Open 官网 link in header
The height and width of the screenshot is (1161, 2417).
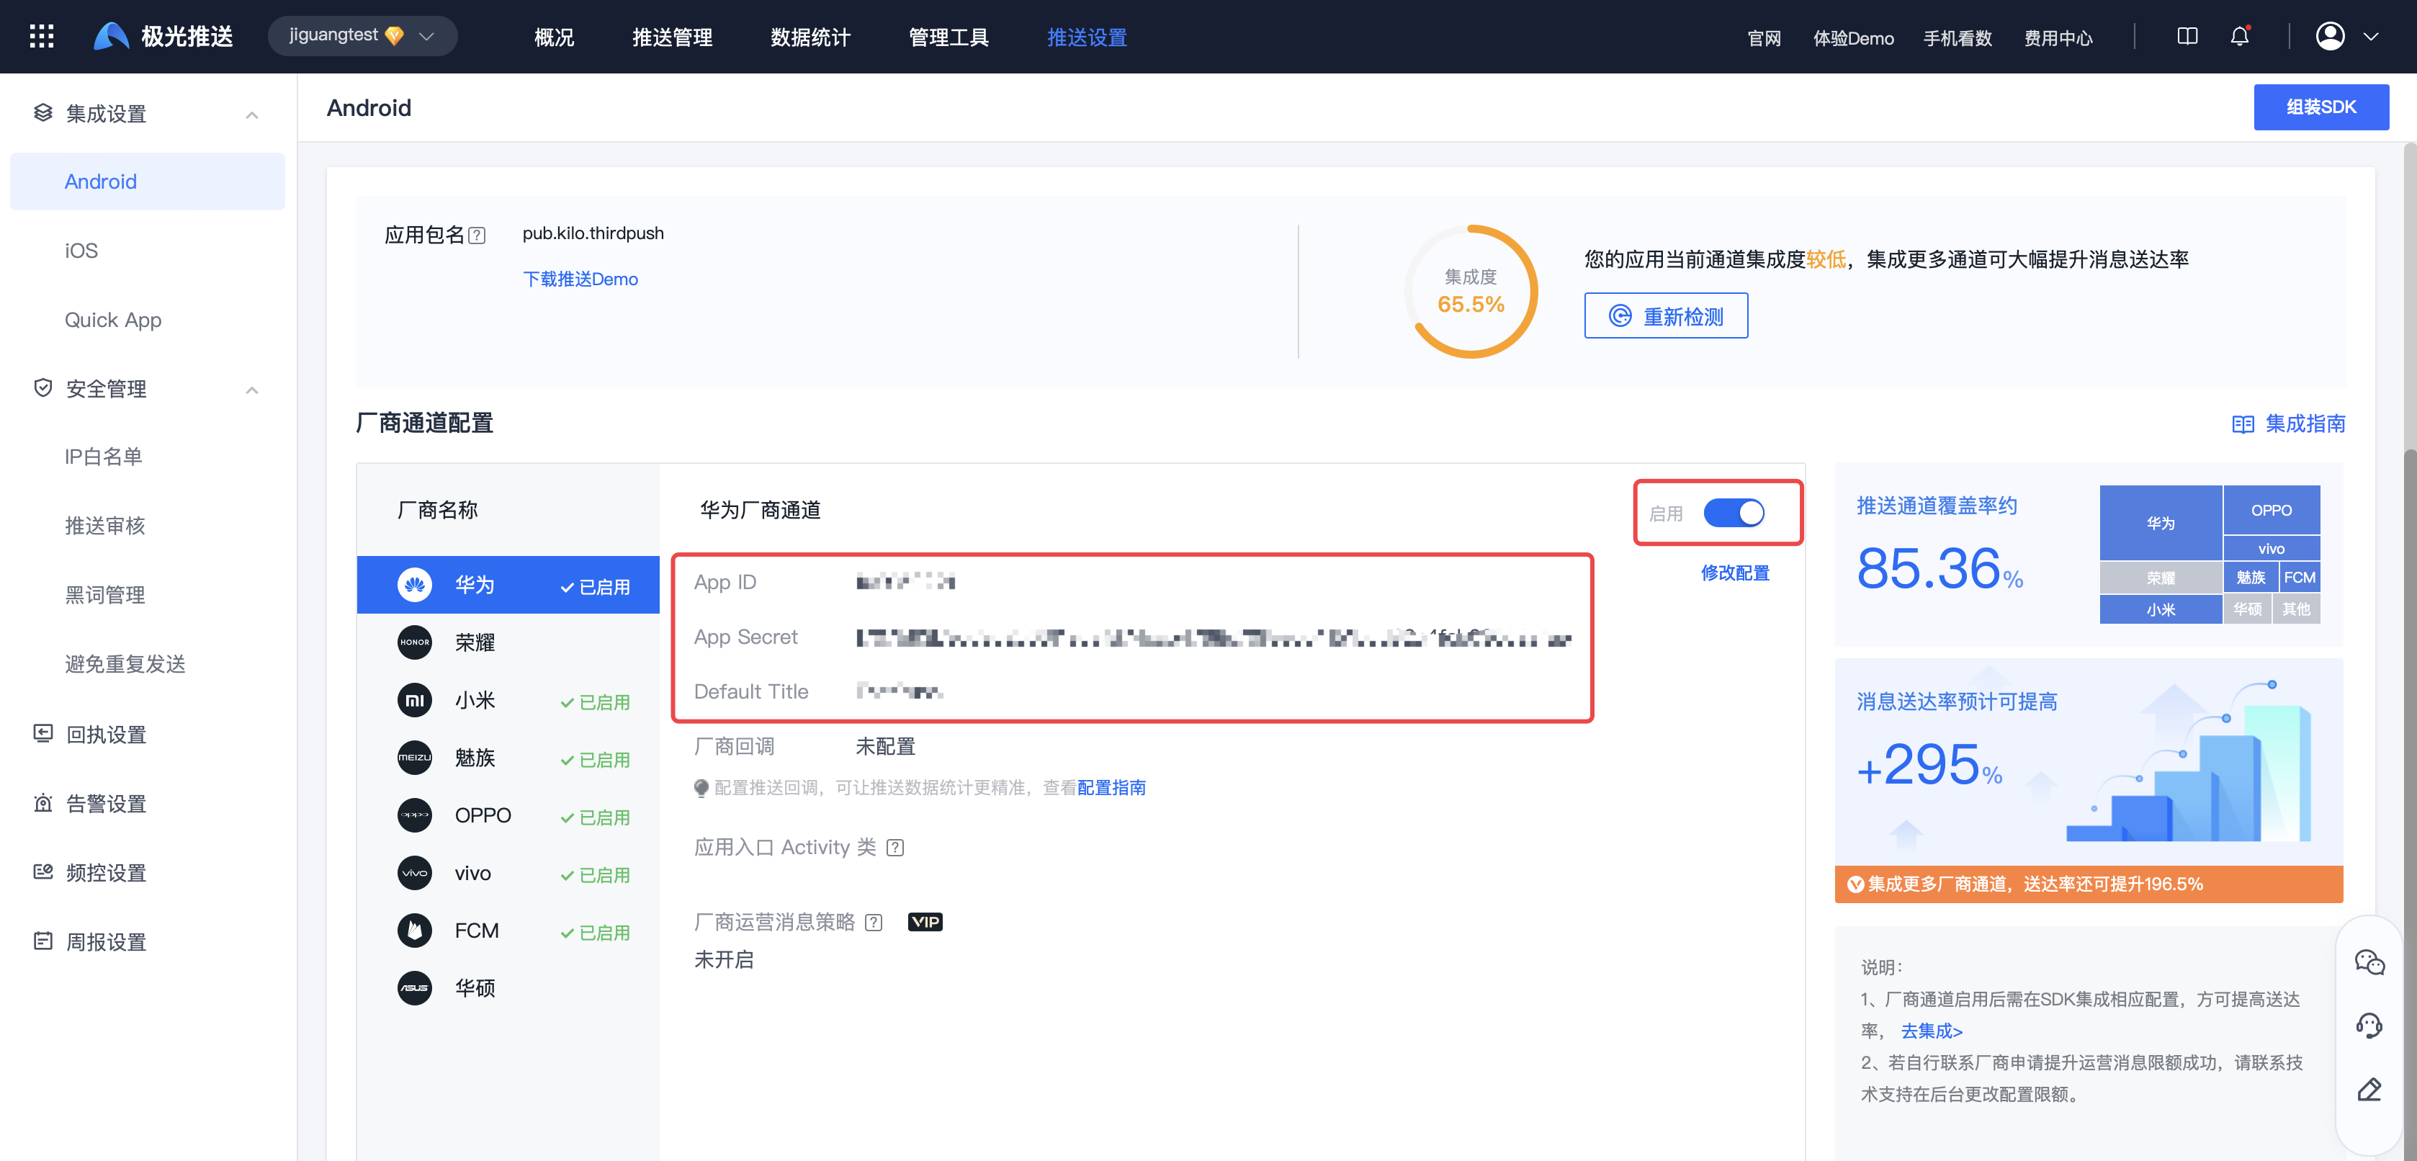click(1764, 38)
